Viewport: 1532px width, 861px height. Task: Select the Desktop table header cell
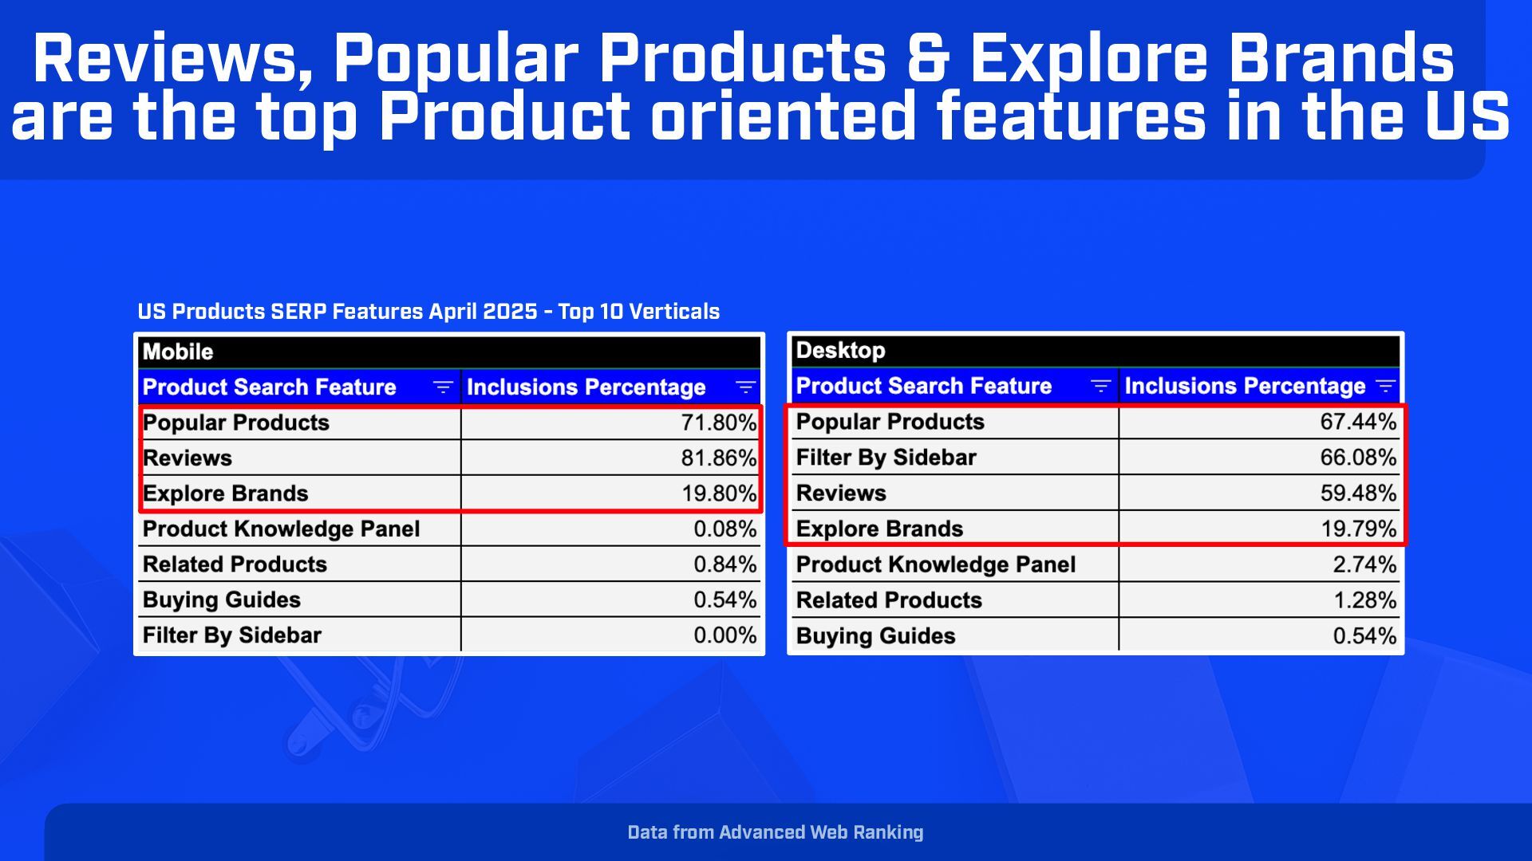(840, 350)
